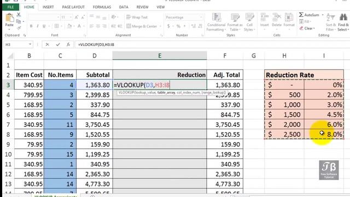Click cell containing 8.0% rate
This screenshot has width=350, height=197.
(324, 134)
